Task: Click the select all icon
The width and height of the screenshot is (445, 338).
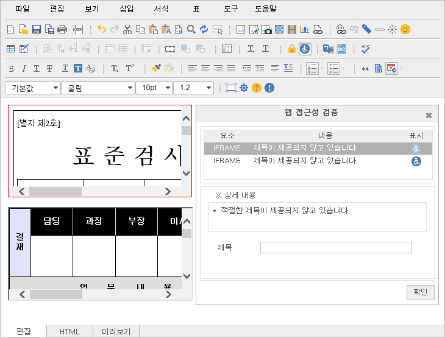Action: pyautogui.click(x=218, y=29)
